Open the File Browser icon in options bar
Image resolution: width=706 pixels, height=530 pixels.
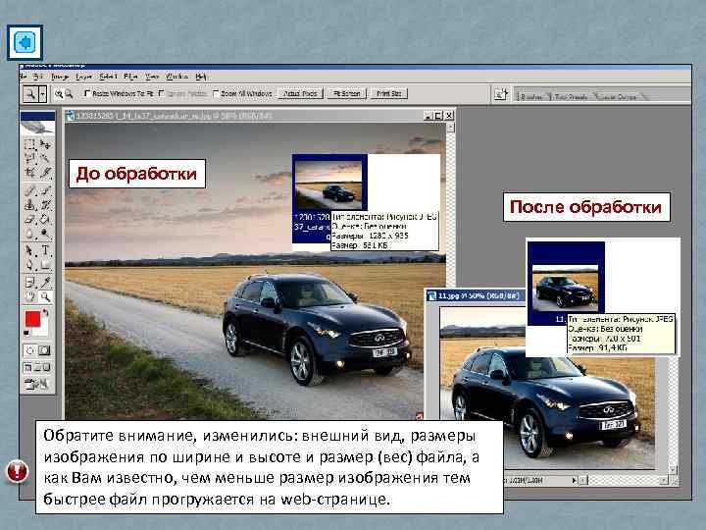501,94
